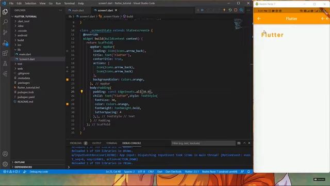
Task: Select the DEBUG CONSOLE tab
Action: pyautogui.click(x=131, y=143)
